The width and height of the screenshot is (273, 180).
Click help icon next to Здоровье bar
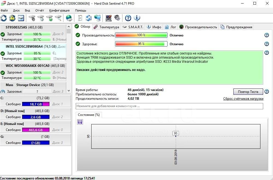click(x=266, y=44)
